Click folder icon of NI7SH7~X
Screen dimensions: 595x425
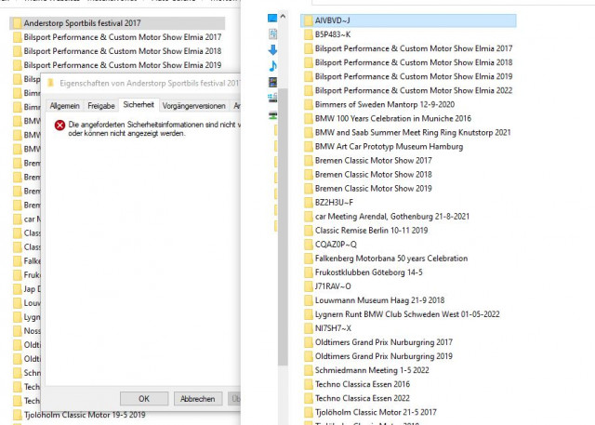pyautogui.click(x=308, y=328)
